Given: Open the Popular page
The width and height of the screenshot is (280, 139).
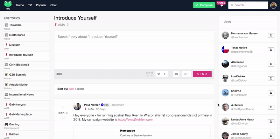Looking at the screenshot, I should [41, 5].
